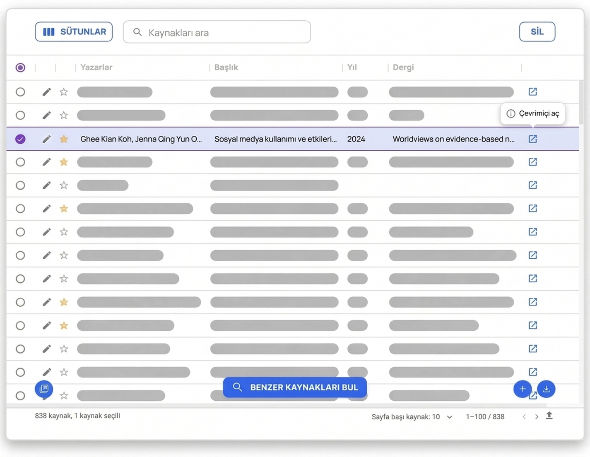Screen dimensions: 590x457
Task: Click the blue download round button
Action: click(x=546, y=389)
